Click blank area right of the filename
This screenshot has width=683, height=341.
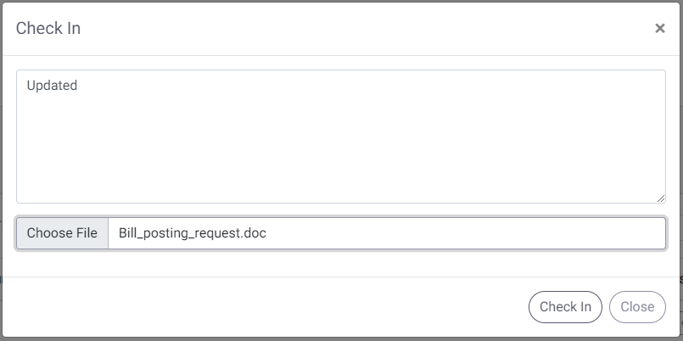(x=465, y=233)
